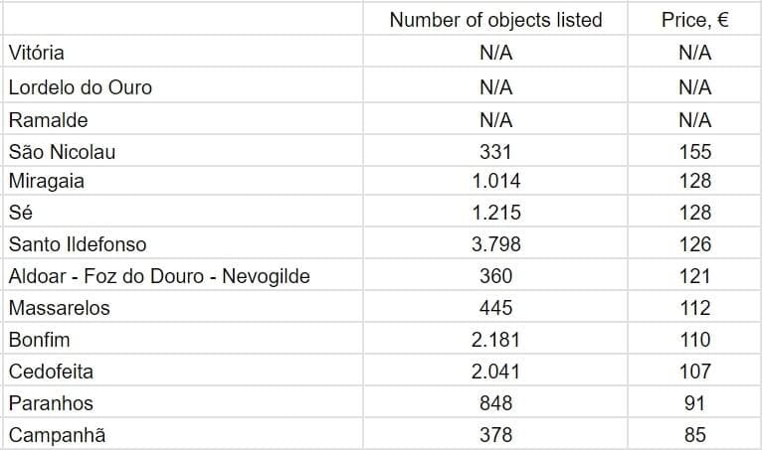Viewport: 762px width, 450px height.
Task: Select the Ramalde row label
Action: click(x=48, y=120)
